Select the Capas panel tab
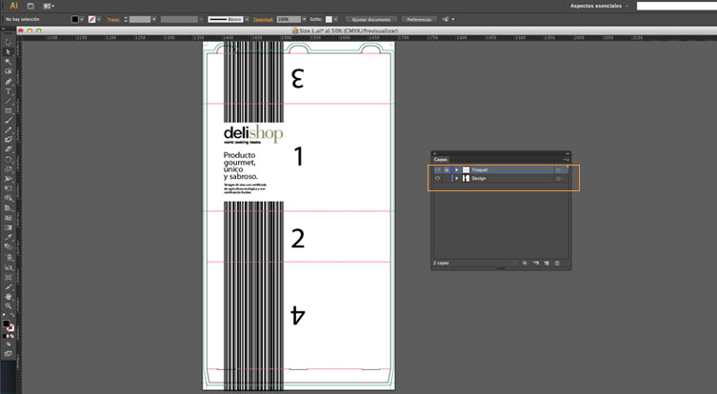 pyautogui.click(x=440, y=160)
